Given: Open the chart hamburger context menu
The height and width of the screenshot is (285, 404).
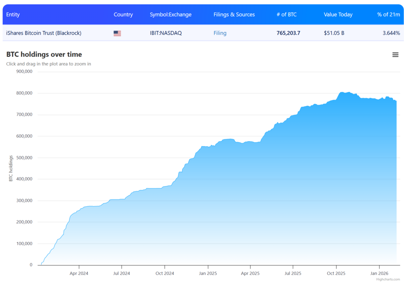Looking at the screenshot, I should point(395,54).
